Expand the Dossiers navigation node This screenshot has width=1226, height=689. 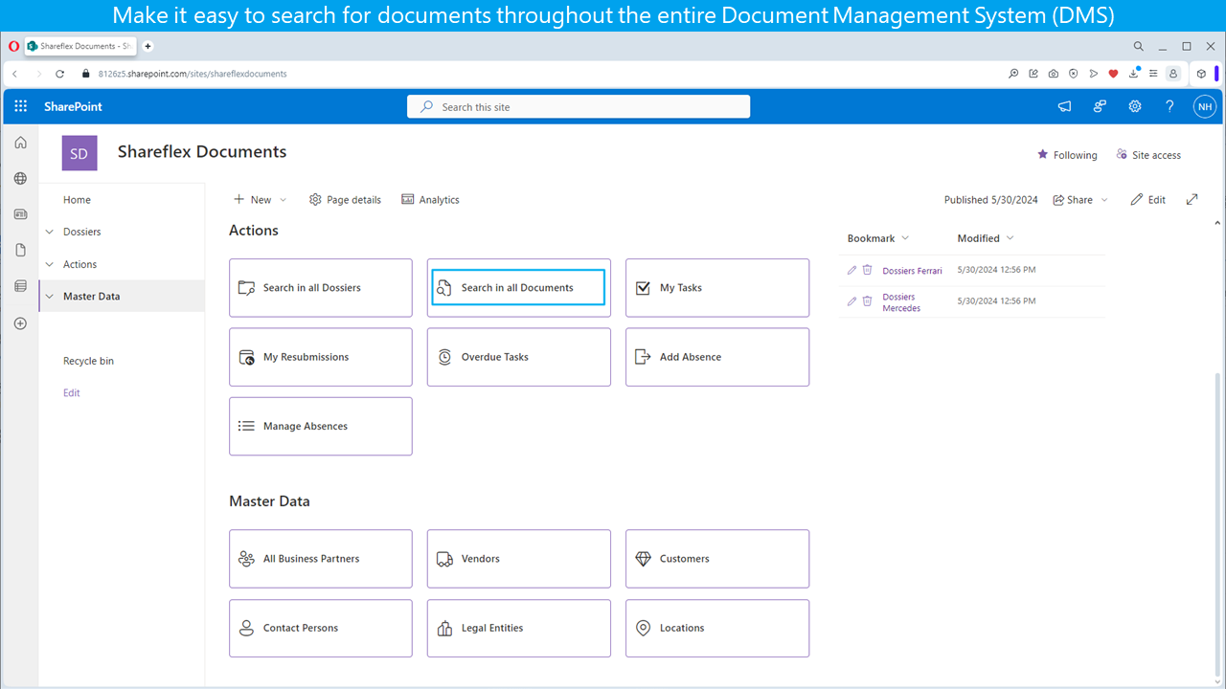[x=50, y=232]
